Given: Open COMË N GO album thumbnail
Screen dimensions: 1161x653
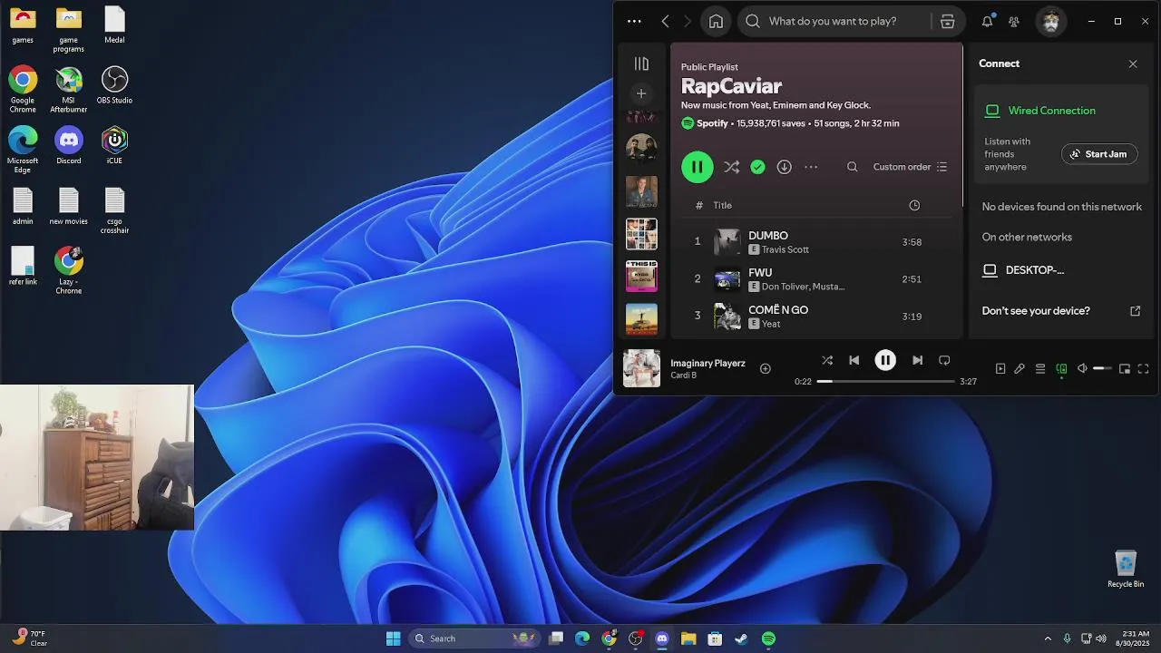Looking at the screenshot, I should tap(727, 317).
